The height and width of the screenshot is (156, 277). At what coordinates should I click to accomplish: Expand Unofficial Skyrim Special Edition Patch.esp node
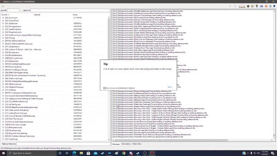coord(3,35)
